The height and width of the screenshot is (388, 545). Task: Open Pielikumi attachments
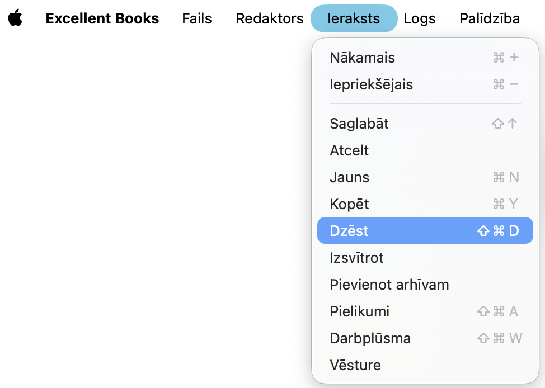359,311
